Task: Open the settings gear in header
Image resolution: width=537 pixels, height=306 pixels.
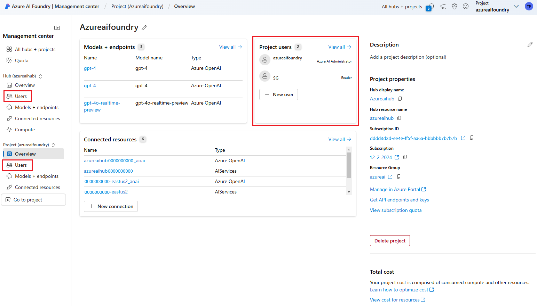Action: point(455,6)
